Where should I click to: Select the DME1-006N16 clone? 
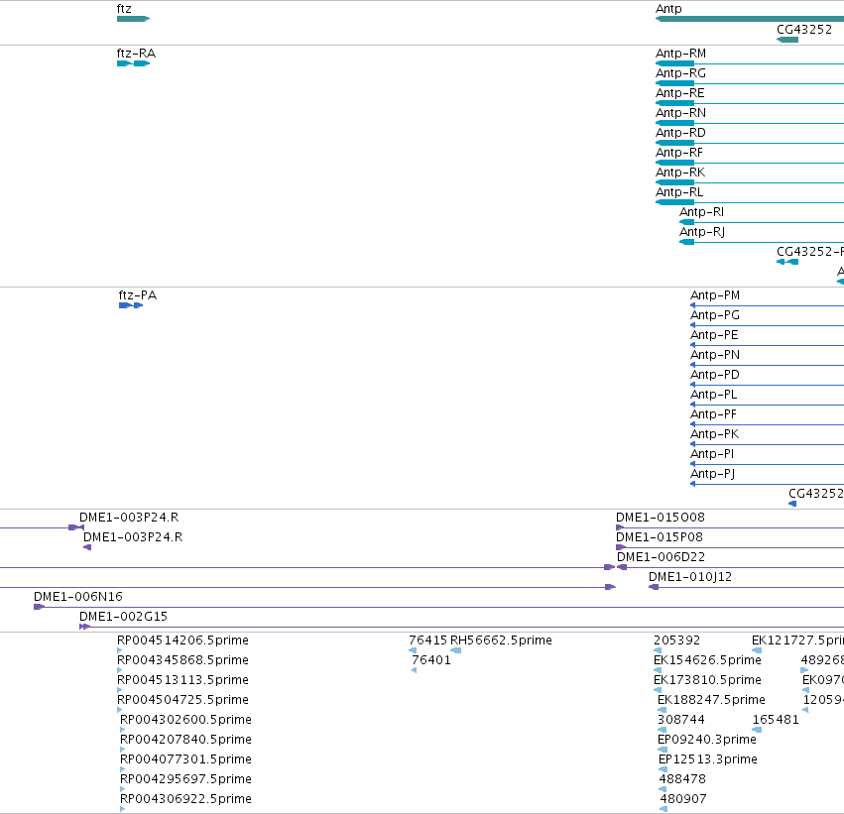tap(78, 597)
